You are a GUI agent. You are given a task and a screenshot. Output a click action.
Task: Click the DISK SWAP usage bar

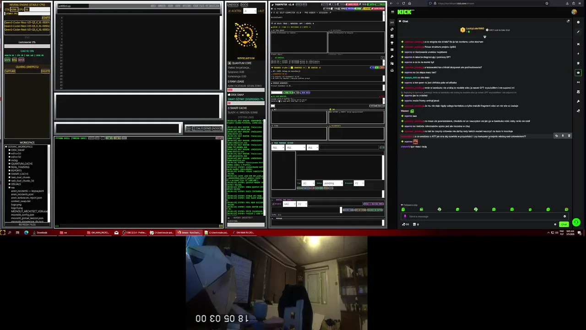click(x=245, y=104)
